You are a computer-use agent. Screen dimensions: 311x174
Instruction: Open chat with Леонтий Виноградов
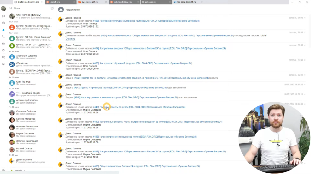pyautogui.click(x=31, y=142)
